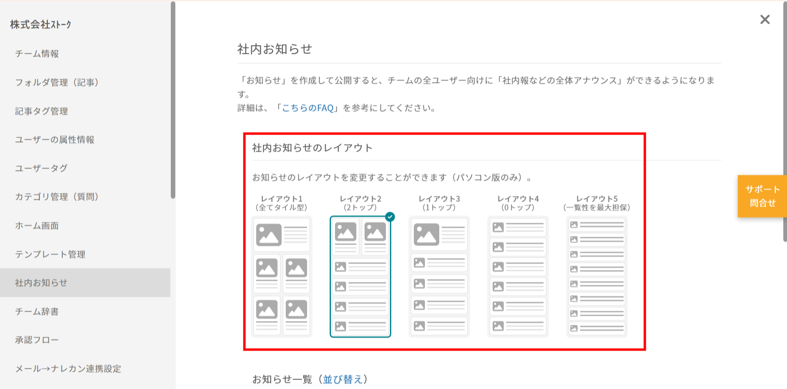787x389 pixels.
Task: Click the teal checkmark badge on Layout 2
Action: pyautogui.click(x=390, y=217)
